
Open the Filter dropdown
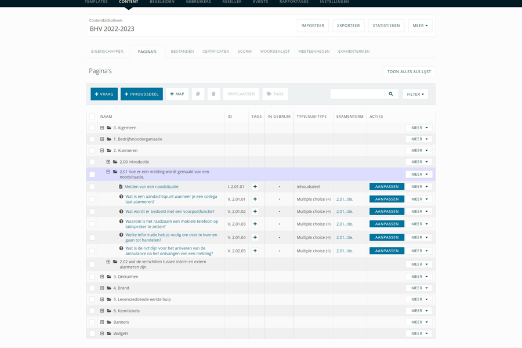pyautogui.click(x=415, y=94)
